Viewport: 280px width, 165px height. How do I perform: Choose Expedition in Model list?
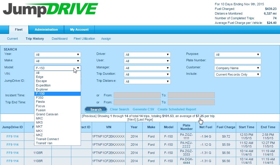(x=58, y=85)
